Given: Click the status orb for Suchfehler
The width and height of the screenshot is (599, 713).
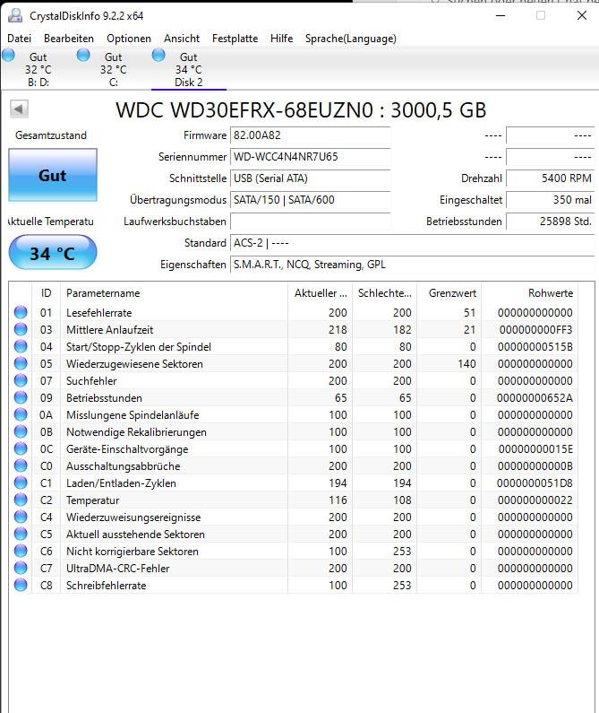Looking at the screenshot, I should tap(21, 380).
